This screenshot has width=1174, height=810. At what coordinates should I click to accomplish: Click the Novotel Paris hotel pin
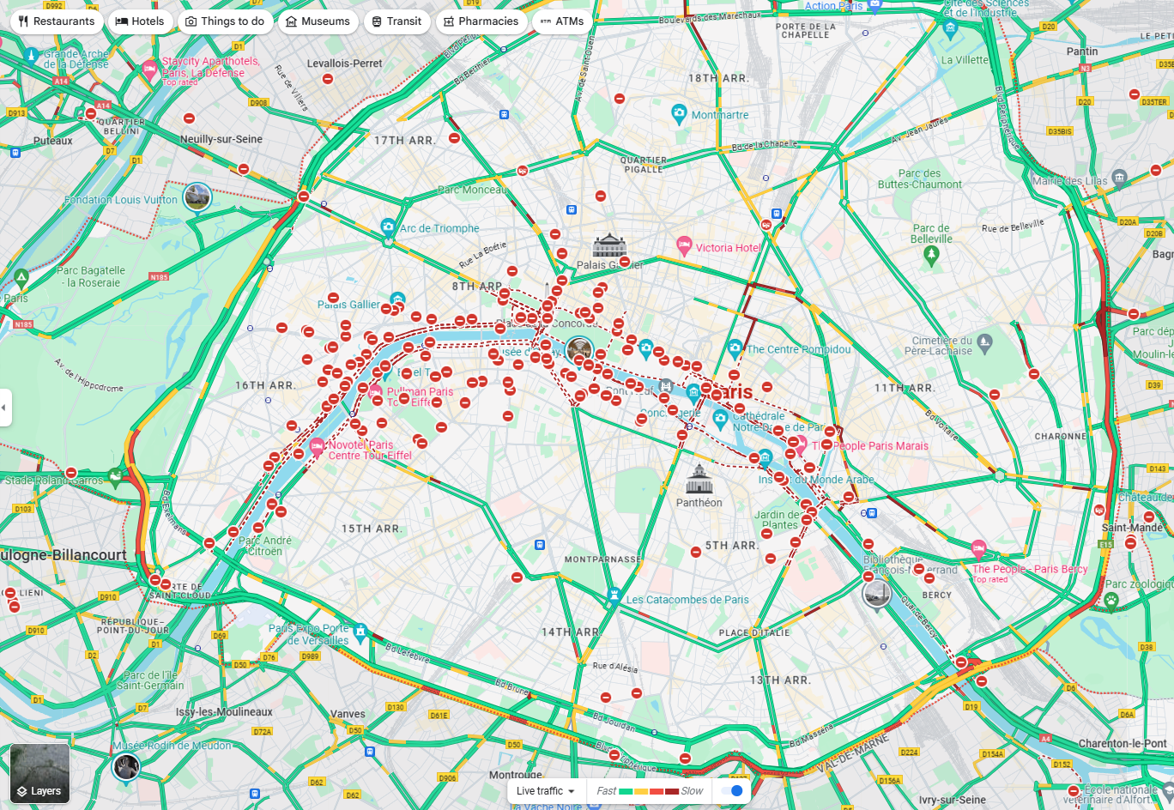[317, 445]
